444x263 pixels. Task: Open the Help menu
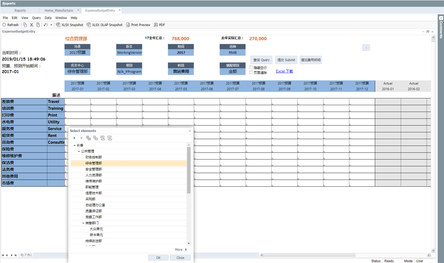pos(74,18)
